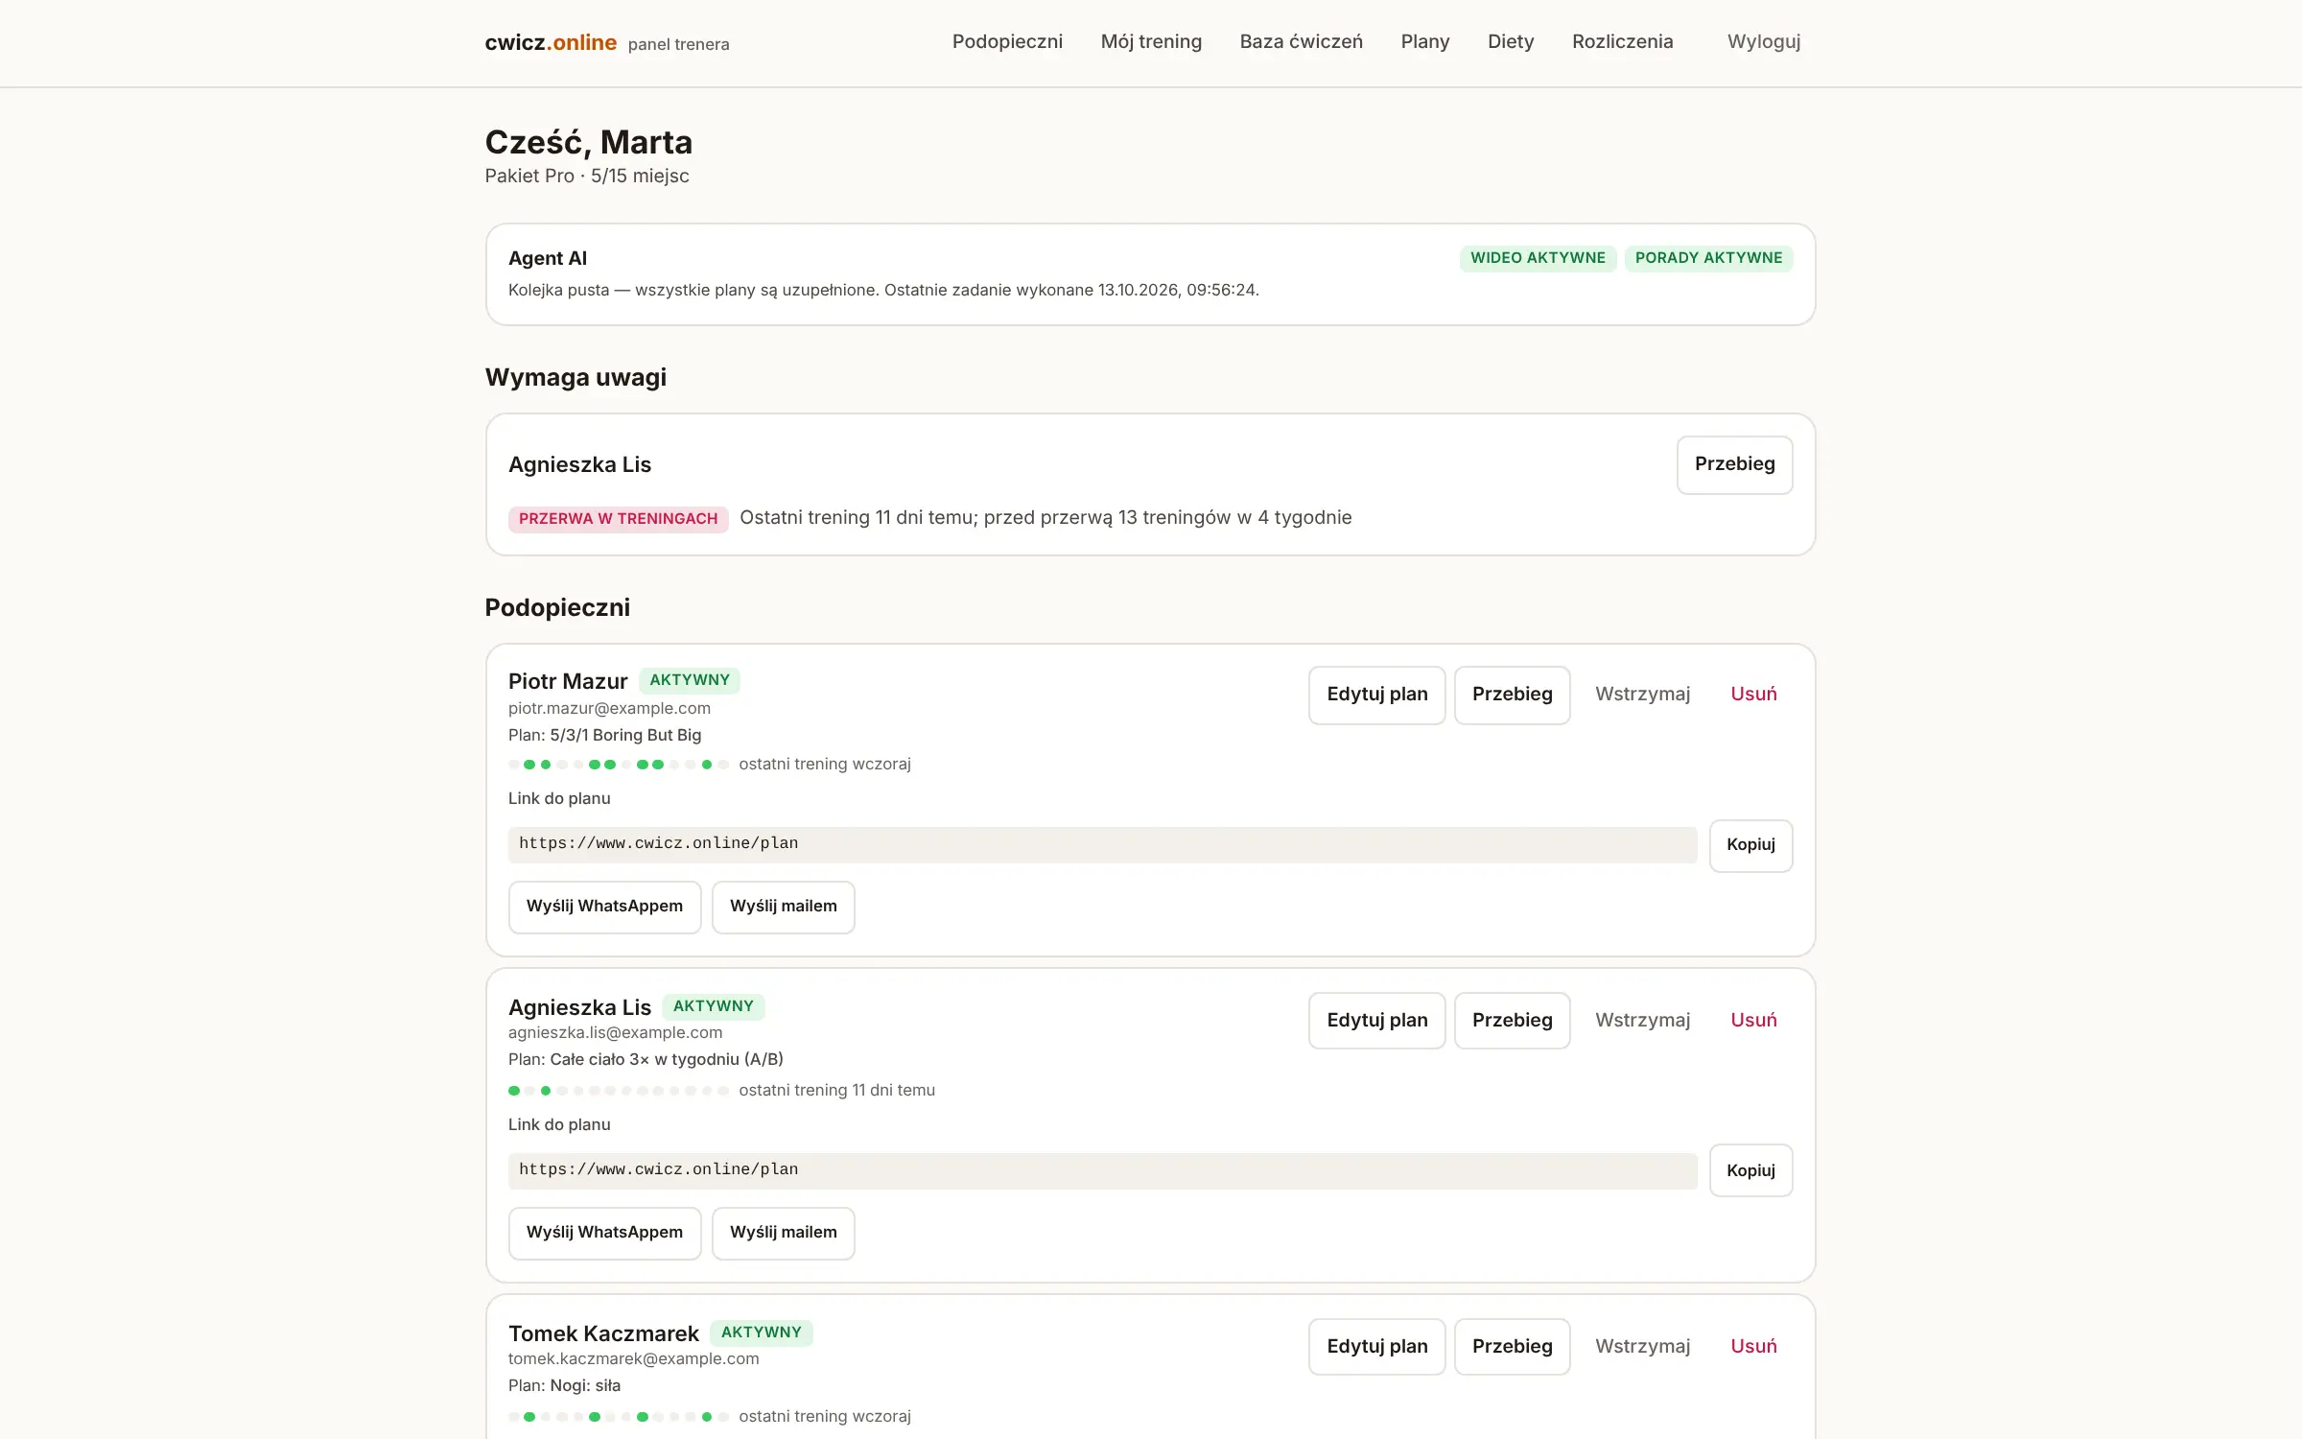Click the AKTYWNY badge beside Tomek Kaczmarek
Screen dimensions: 2302x1439
tap(761, 1333)
